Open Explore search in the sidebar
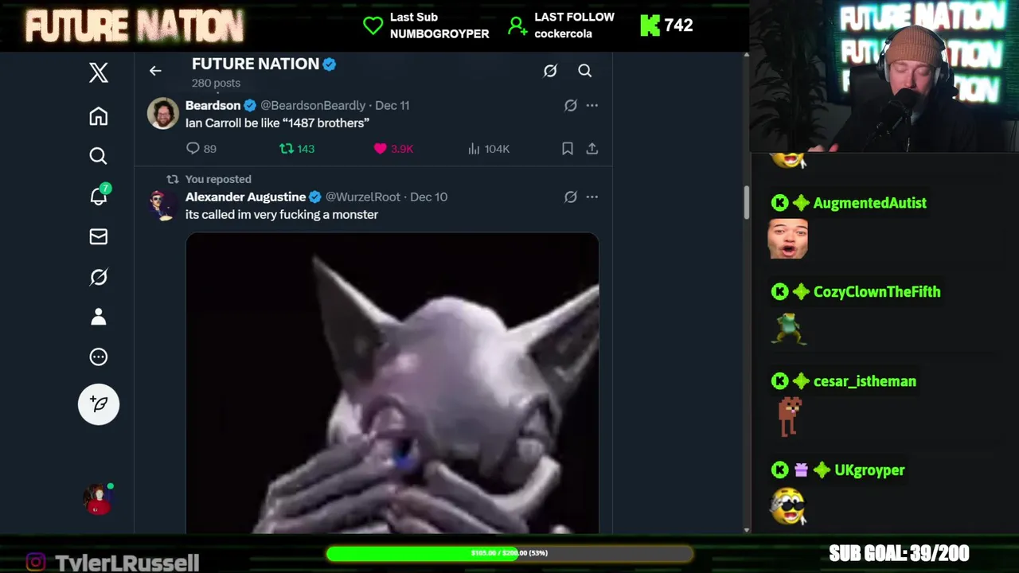1019x573 pixels. pyautogui.click(x=99, y=156)
